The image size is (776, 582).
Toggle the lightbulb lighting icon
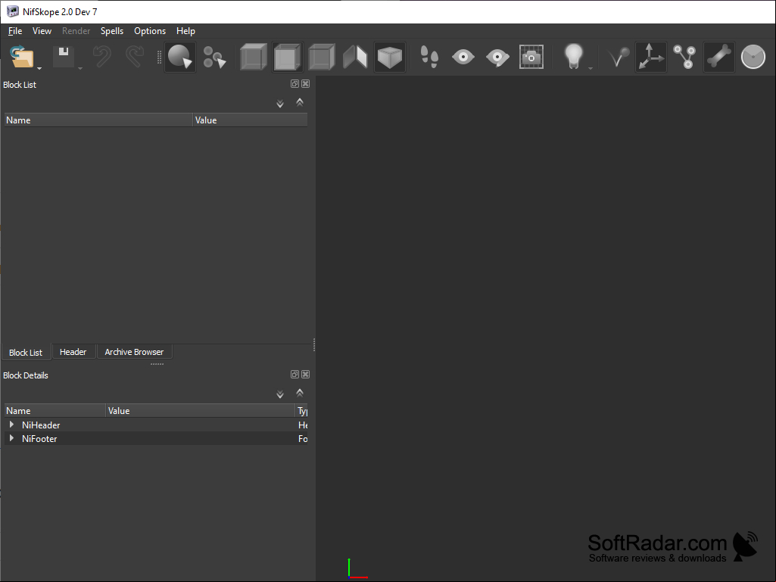tap(574, 57)
